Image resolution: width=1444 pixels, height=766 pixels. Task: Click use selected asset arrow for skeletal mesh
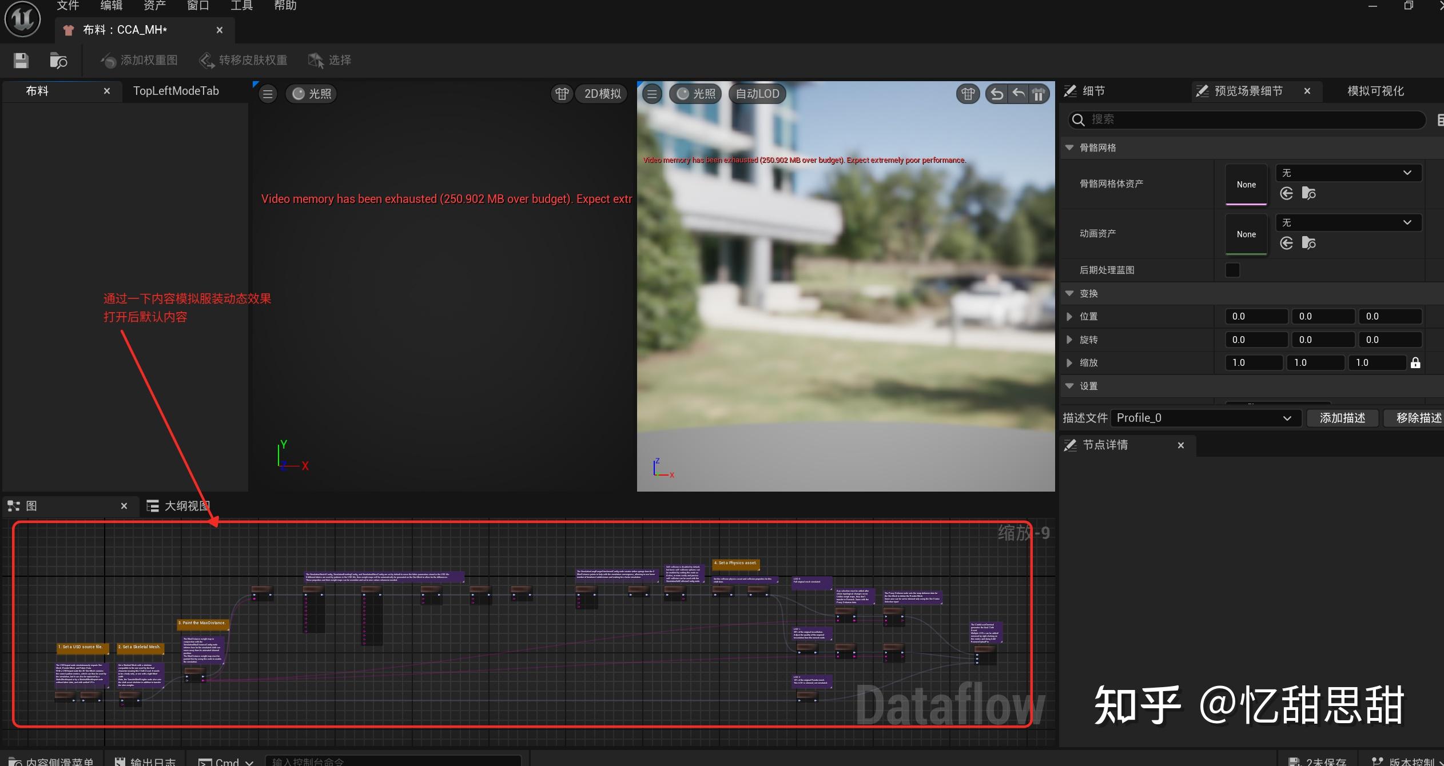point(1287,194)
